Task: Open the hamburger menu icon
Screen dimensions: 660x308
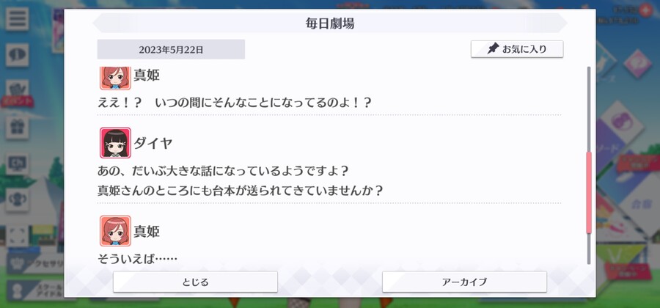Action: pyautogui.click(x=18, y=19)
